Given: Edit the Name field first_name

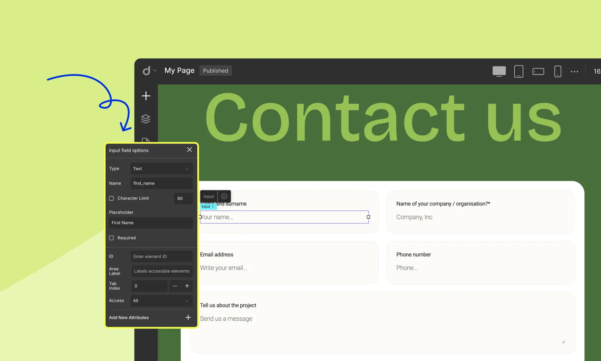Looking at the screenshot, I should click(161, 183).
